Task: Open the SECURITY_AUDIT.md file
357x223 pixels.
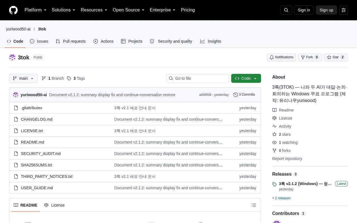Action: 41,154
